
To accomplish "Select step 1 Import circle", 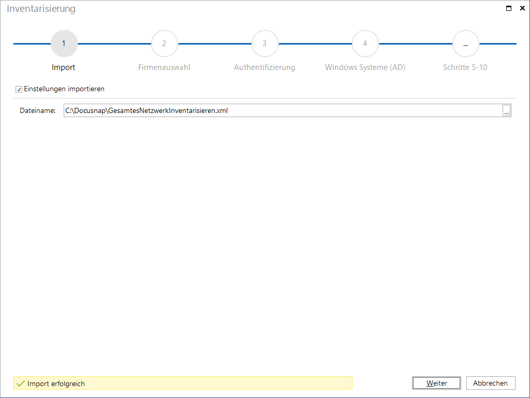I will point(64,44).
